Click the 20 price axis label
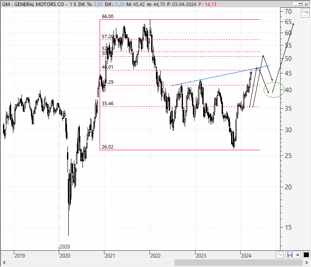Viewport: 311px width, 267px height. point(288,187)
